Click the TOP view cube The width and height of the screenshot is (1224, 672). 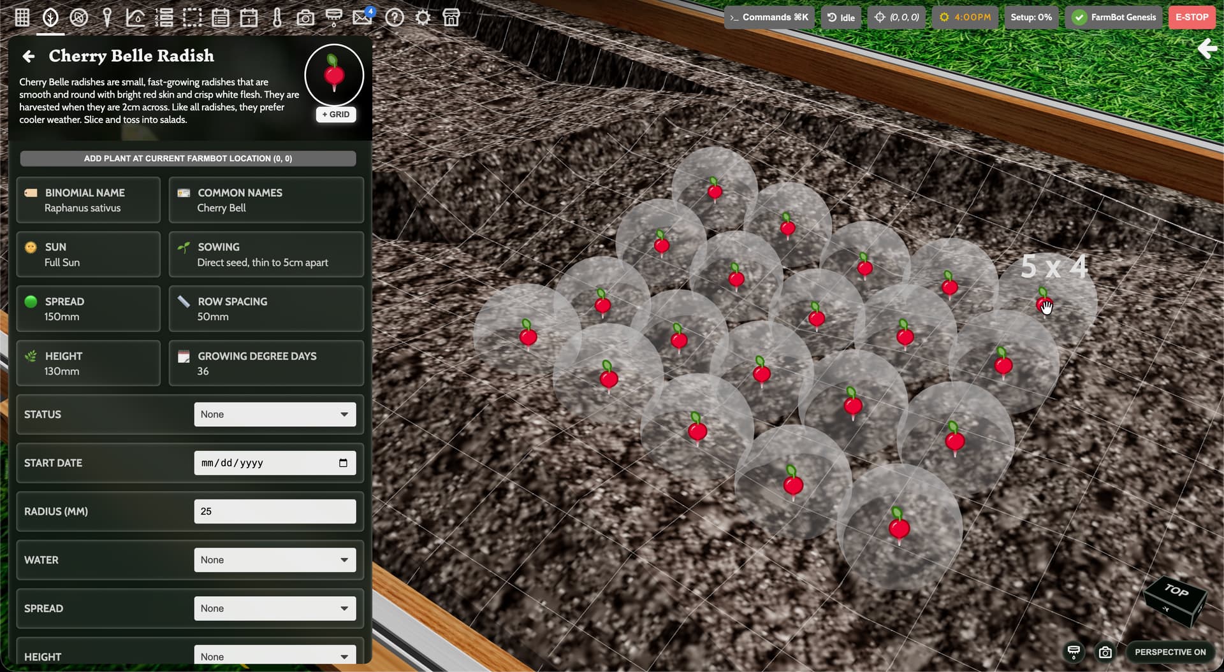point(1175,601)
